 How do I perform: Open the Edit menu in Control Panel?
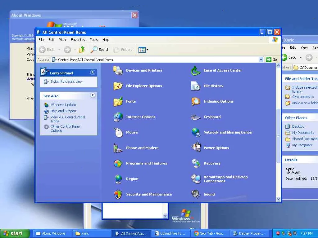click(x=51, y=40)
